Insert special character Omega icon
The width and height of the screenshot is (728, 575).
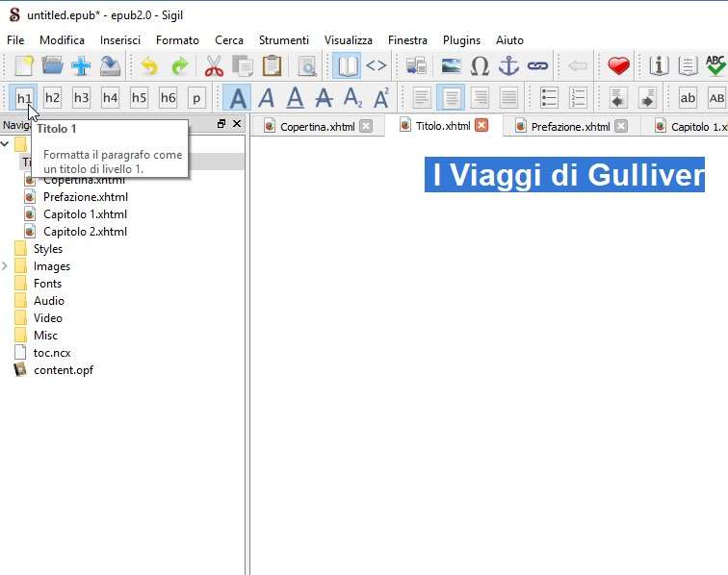click(x=480, y=65)
